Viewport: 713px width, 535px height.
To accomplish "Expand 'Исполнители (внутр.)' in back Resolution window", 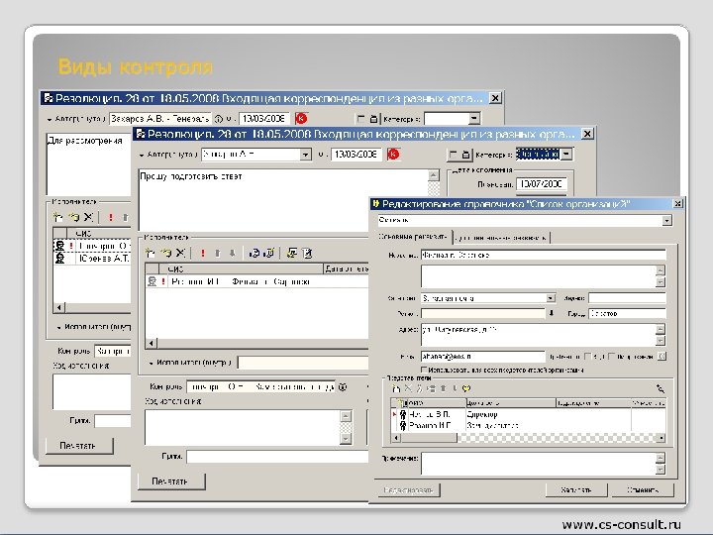I will (x=59, y=327).
